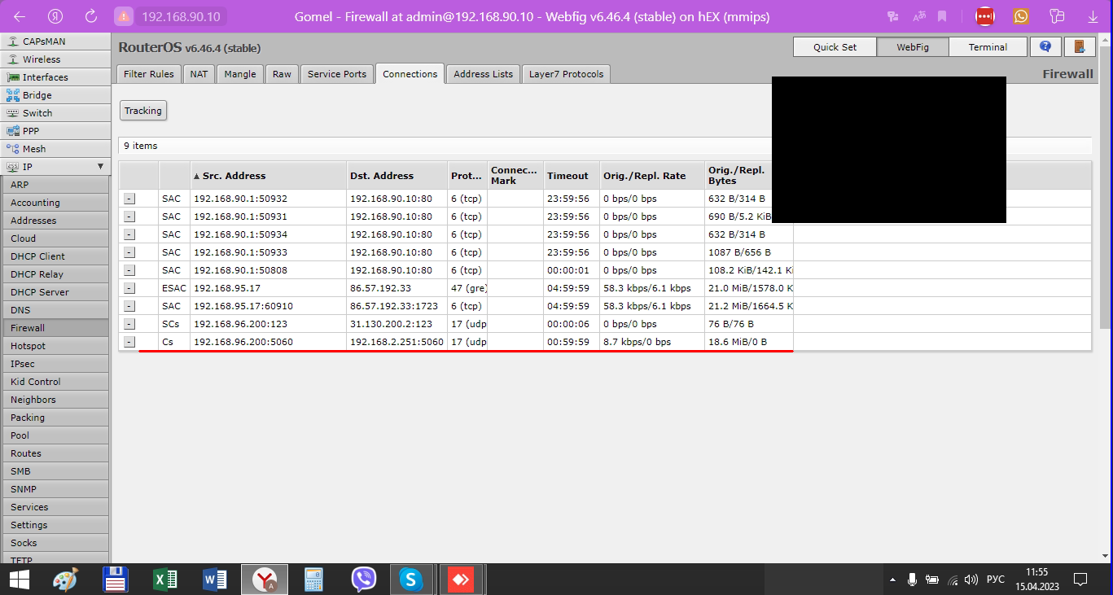Open Interfaces in the sidebar
This screenshot has height=595, width=1113.
pyautogui.click(x=55, y=77)
